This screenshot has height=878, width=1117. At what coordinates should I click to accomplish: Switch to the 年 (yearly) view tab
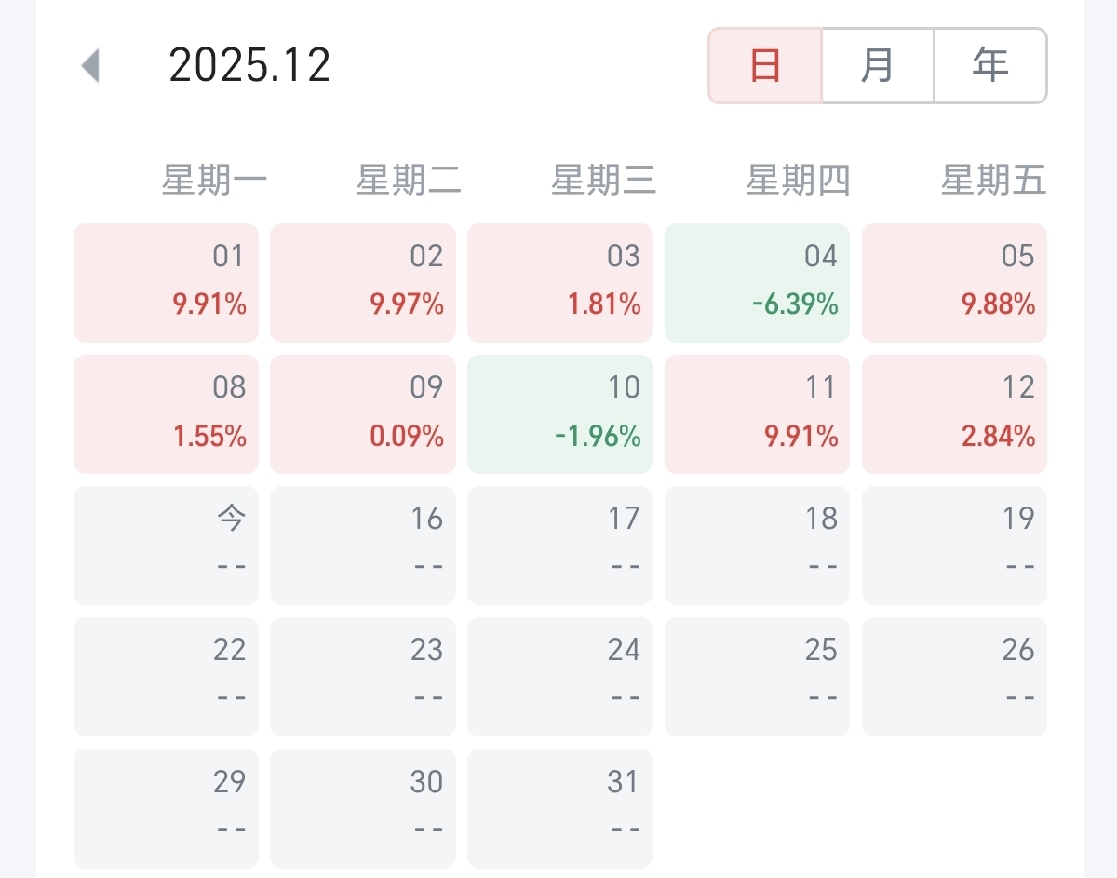(990, 66)
